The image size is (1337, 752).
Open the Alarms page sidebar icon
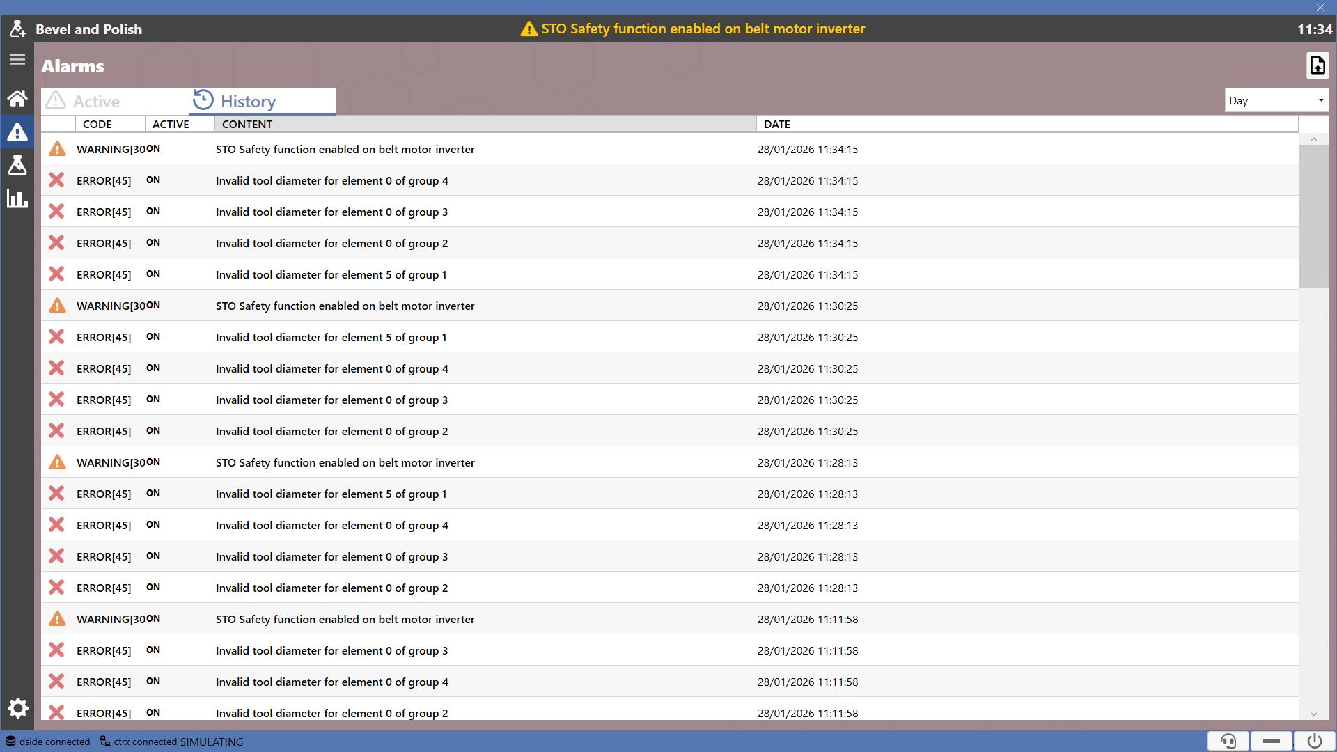17,132
